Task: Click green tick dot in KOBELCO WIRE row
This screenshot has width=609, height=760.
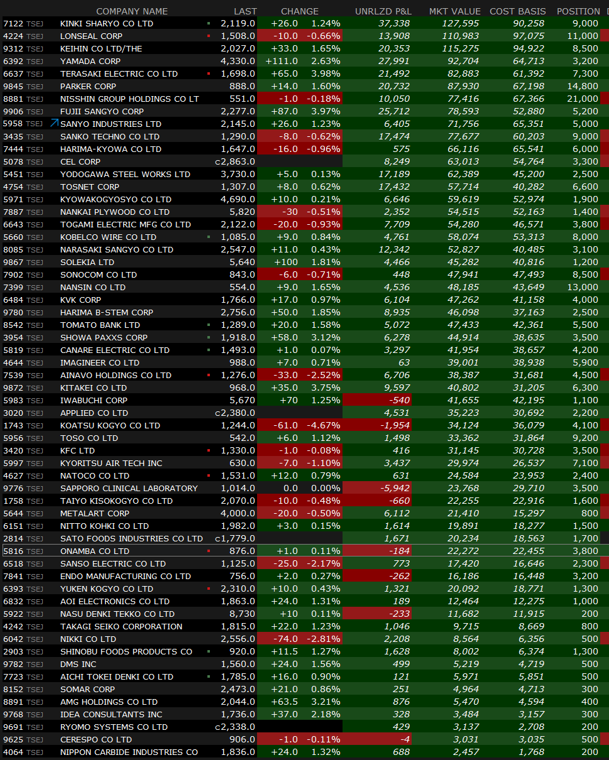Action: (x=209, y=237)
